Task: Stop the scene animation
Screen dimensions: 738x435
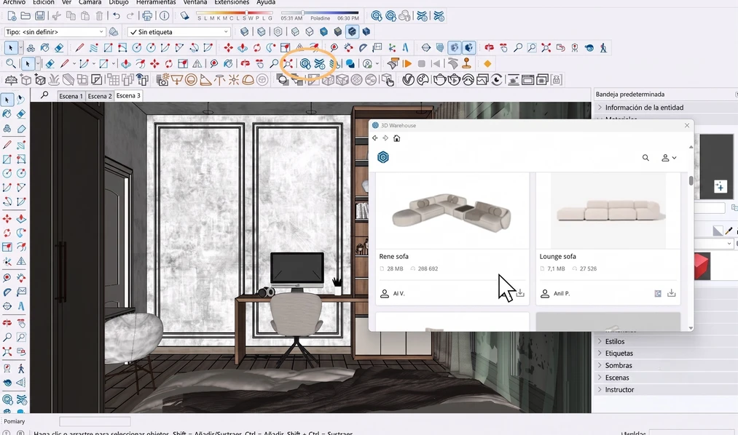Action: click(x=422, y=63)
